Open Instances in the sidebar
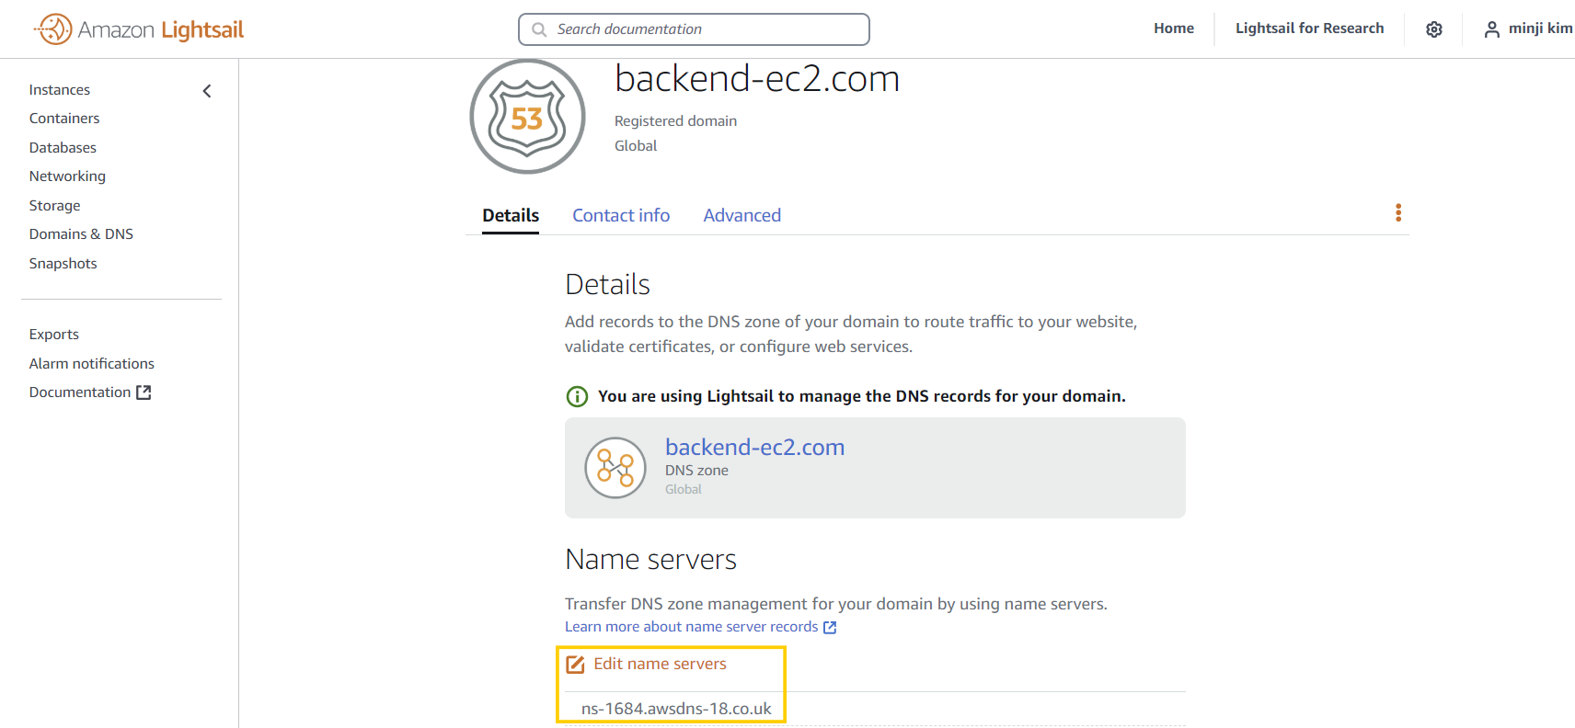The height and width of the screenshot is (728, 1575). (x=60, y=90)
